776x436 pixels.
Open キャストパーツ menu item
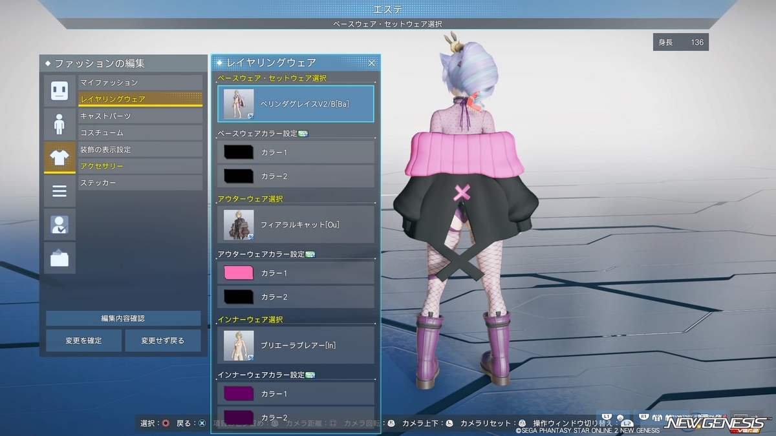(x=140, y=116)
